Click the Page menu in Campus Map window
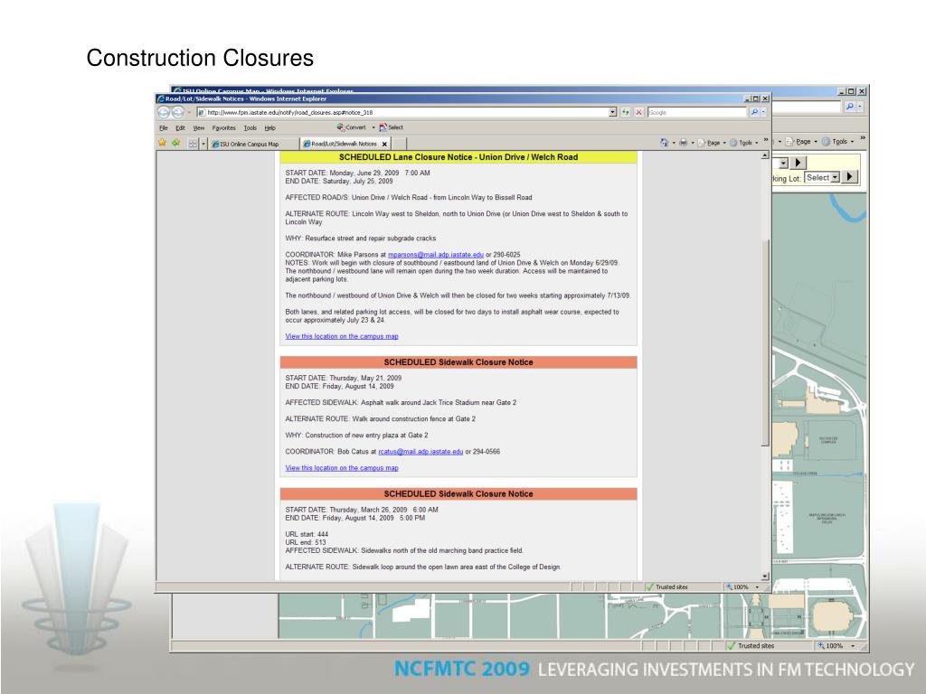The image size is (926, 694). (x=801, y=142)
